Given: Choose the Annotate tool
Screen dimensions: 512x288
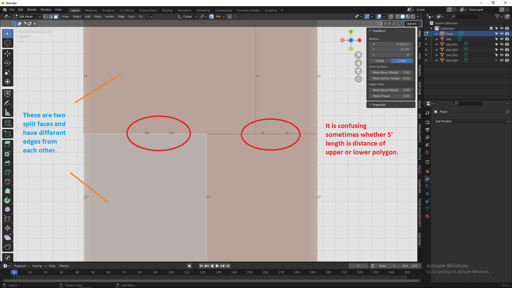Looking at the screenshot, I should pos(7,103).
